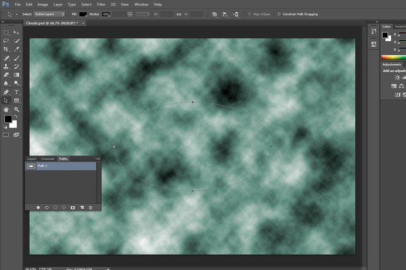Toggle link width and height

[x=179, y=14]
